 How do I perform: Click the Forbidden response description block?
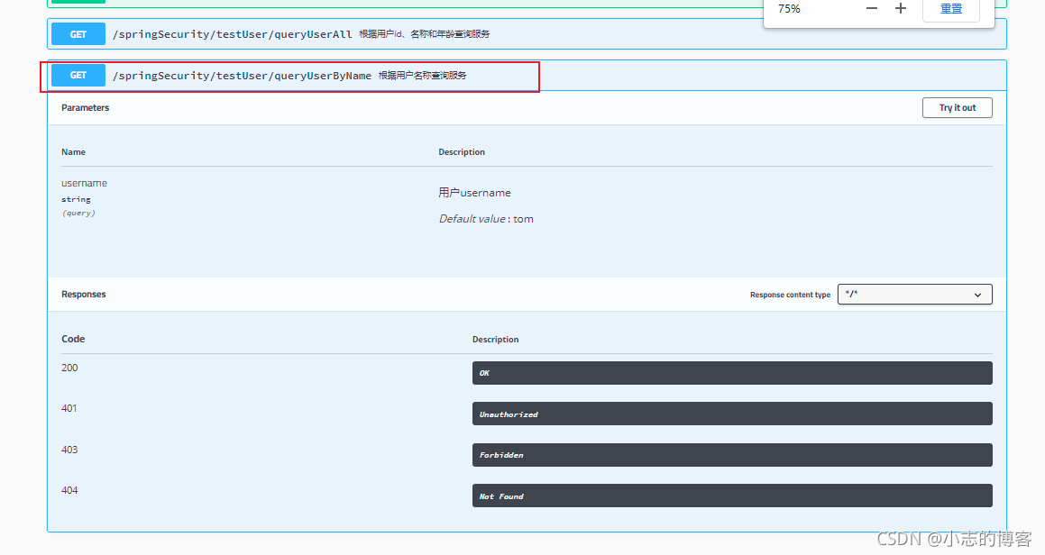coord(732,455)
